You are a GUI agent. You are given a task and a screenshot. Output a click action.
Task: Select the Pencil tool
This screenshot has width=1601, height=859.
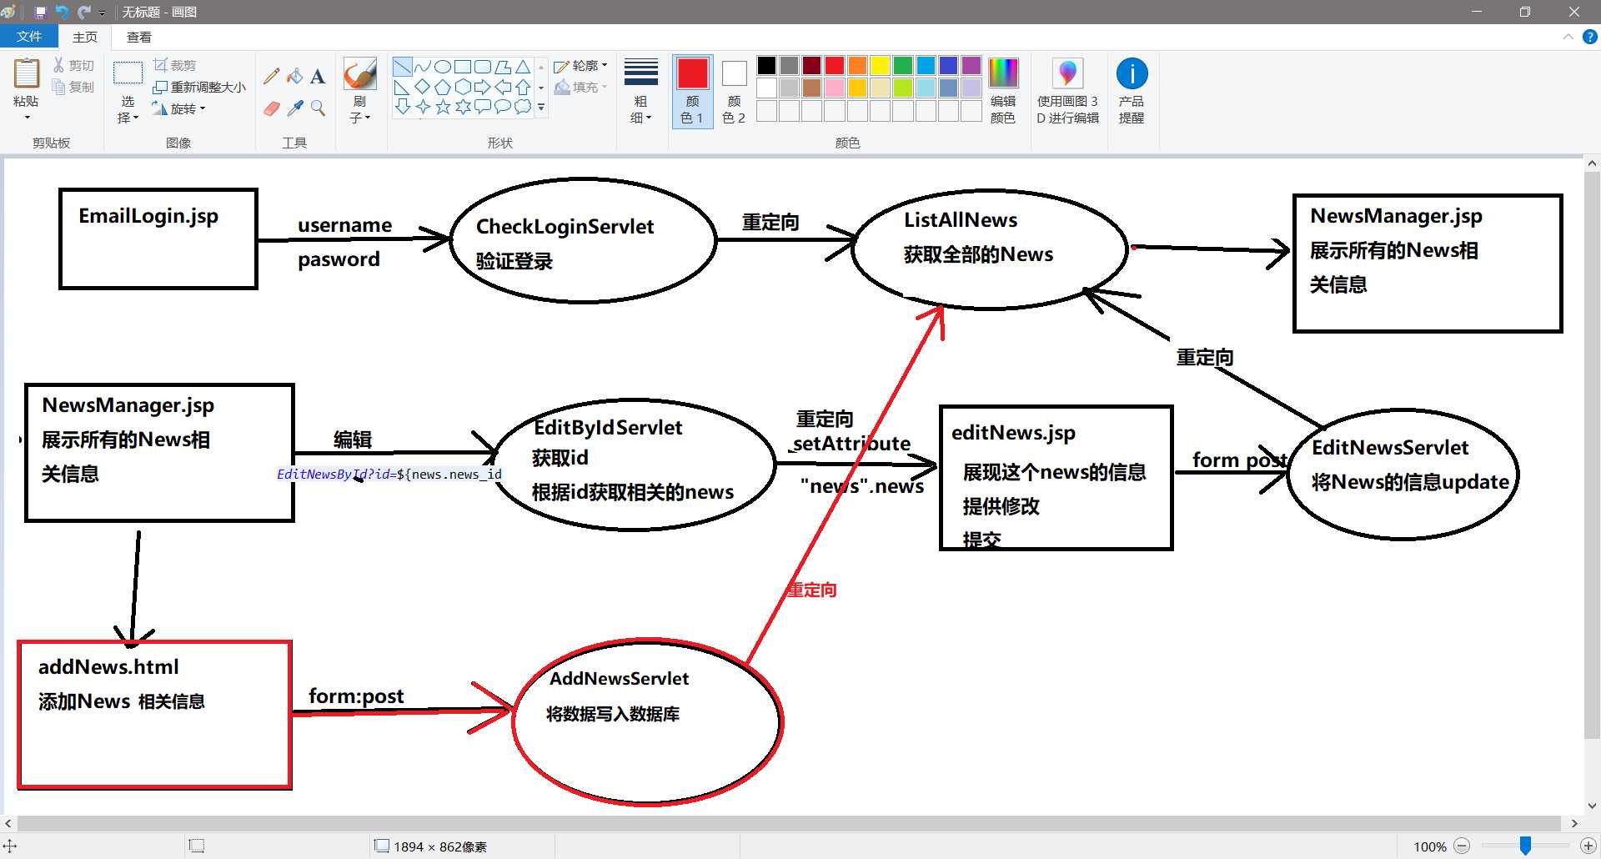tap(271, 76)
